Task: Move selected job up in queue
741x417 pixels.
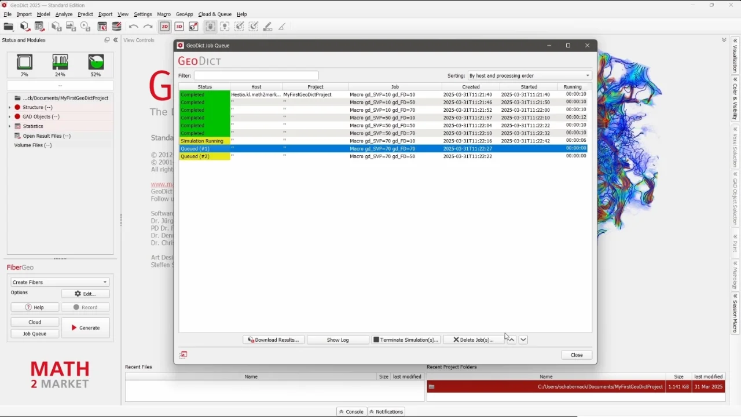Action: pyautogui.click(x=512, y=340)
